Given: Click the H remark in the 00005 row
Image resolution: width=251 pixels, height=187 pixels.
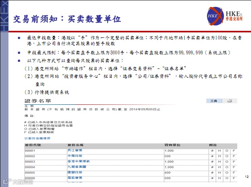Looking at the screenshot, I should pyautogui.click(x=220, y=173).
